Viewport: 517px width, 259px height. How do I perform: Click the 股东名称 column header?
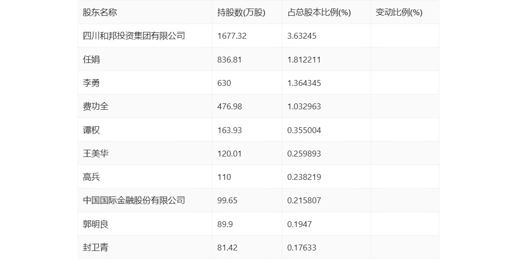click(x=100, y=13)
